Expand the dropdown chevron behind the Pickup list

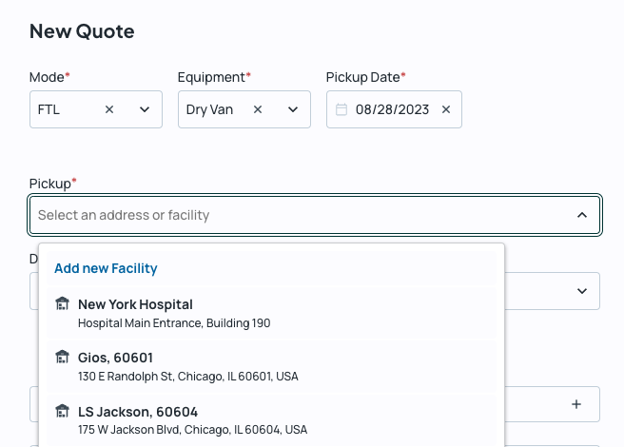click(582, 291)
